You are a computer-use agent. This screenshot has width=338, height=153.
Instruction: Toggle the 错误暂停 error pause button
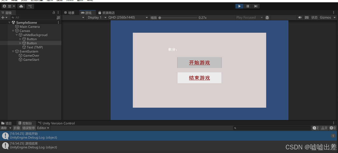click(x=29, y=128)
